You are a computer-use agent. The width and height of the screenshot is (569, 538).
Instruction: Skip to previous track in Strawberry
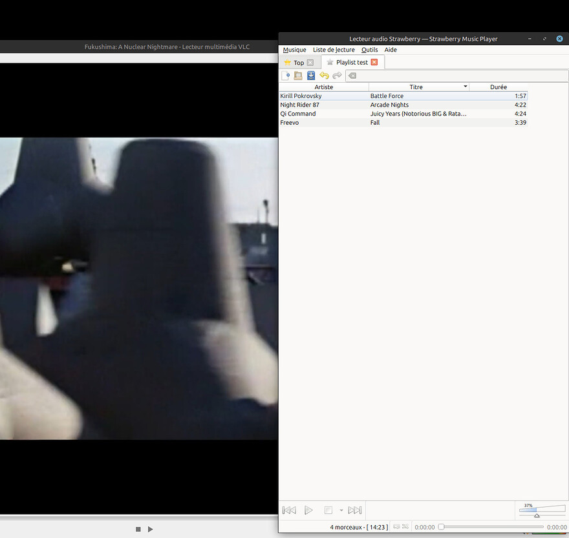(289, 510)
